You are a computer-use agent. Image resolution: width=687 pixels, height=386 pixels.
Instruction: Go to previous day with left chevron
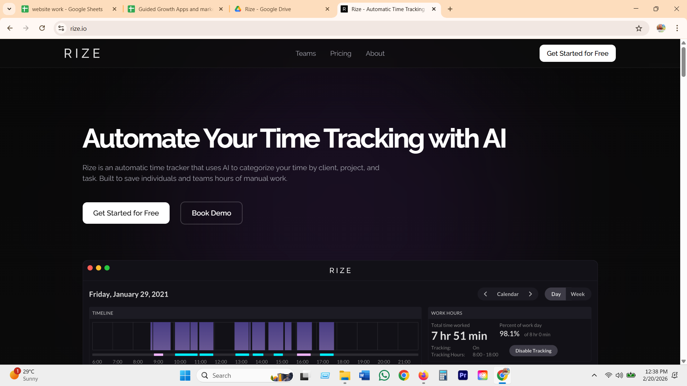(x=485, y=294)
